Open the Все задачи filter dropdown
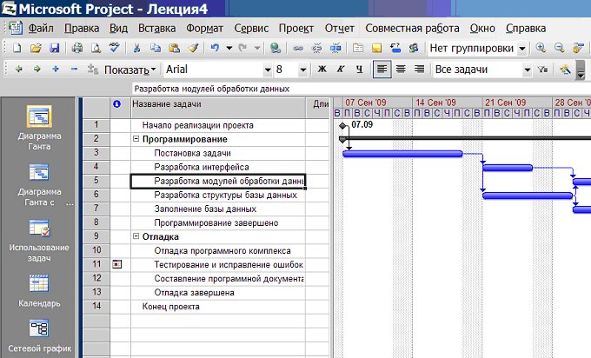Image resolution: width=591 pixels, height=358 pixels. (x=528, y=70)
